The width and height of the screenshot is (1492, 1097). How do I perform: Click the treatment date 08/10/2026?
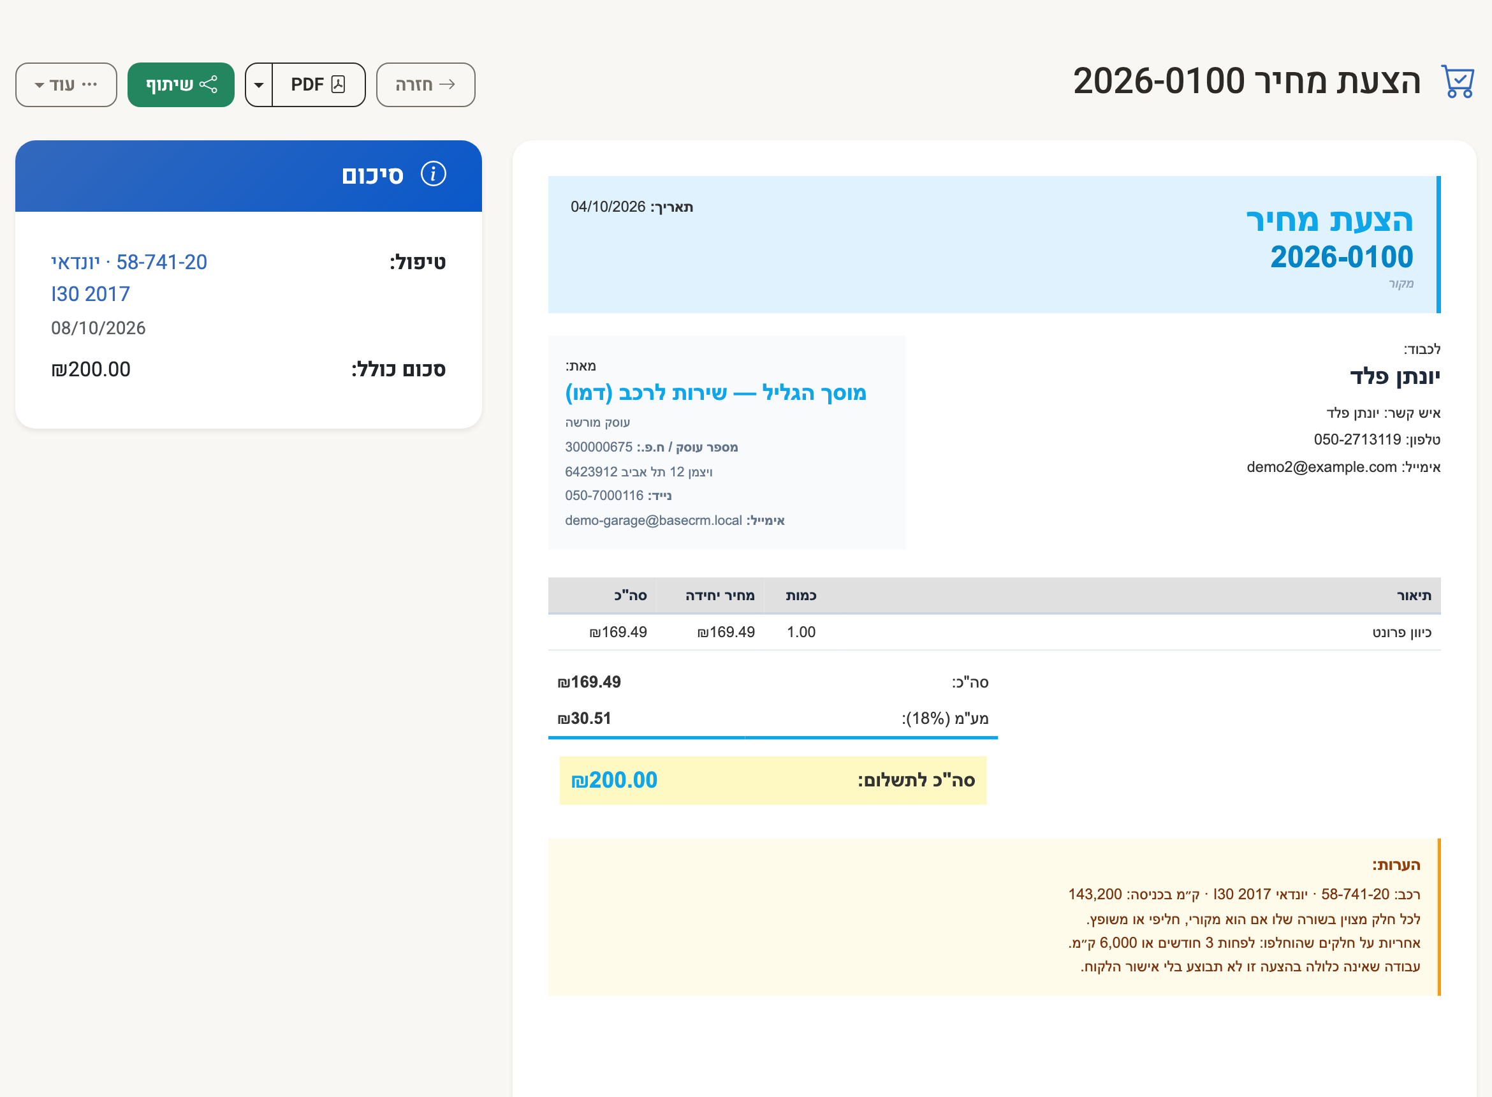coord(98,328)
